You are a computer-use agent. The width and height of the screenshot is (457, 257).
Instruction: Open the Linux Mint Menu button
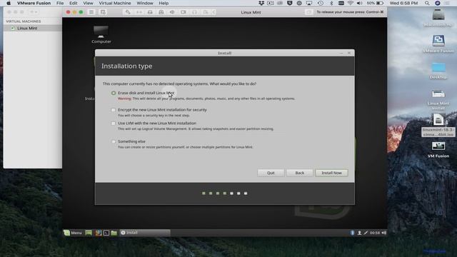point(73,233)
